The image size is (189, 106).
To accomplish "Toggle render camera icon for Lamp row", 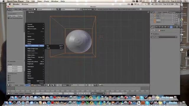I will point(177,18).
